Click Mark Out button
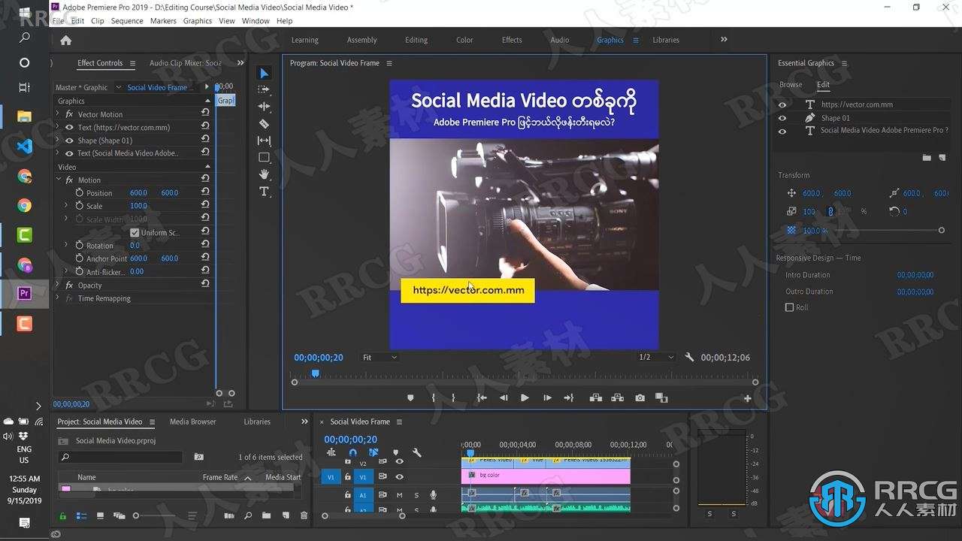Screen dimensions: 962x541 point(453,398)
